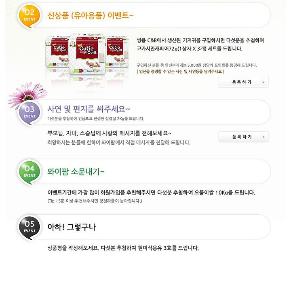Open the 신상품 (유아용품) 이벤트 heading

(91, 15)
